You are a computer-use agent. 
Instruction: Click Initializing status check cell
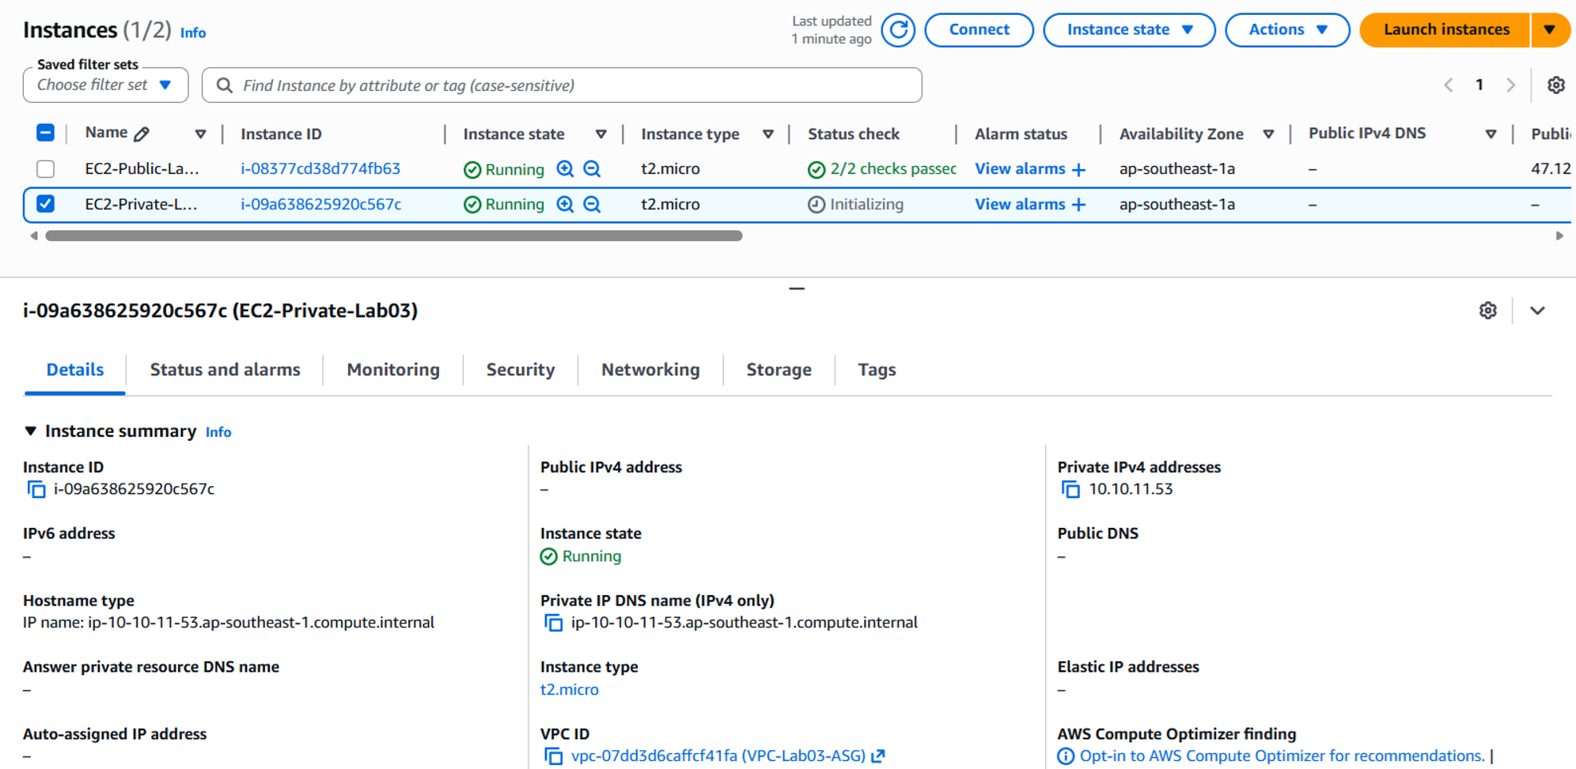pyautogui.click(x=855, y=205)
